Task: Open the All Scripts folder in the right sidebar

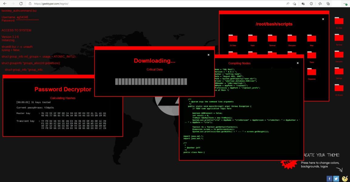Action: click(339, 88)
